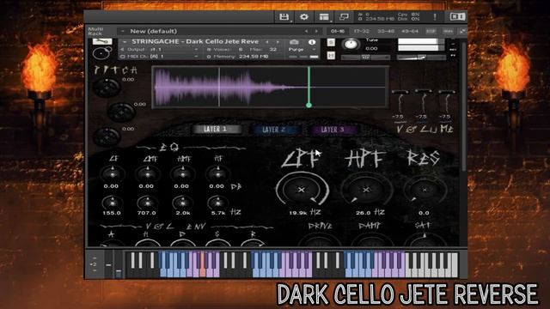Click the HPF cutoff knob
The width and height of the screenshot is (550, 309).
click(366, 190)
